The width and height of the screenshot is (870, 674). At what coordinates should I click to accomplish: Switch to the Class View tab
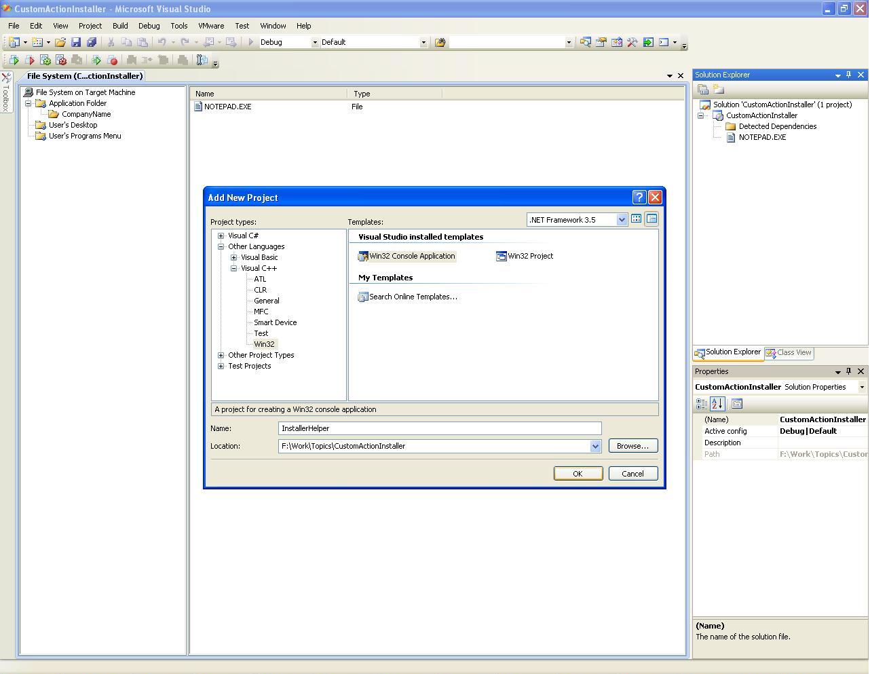click(789, 353)
